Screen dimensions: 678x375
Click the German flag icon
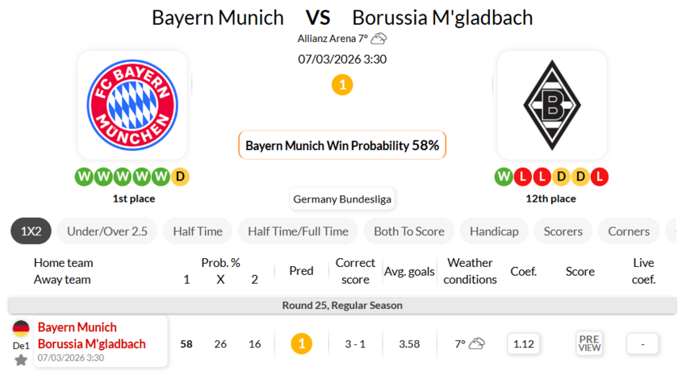tap(21, 328)
